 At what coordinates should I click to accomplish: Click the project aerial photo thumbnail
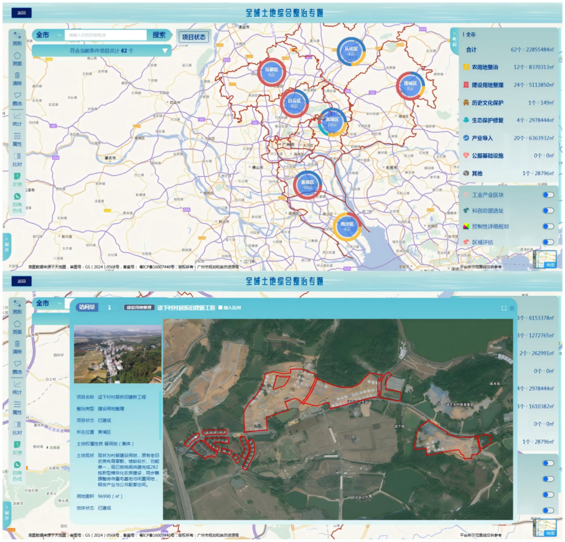[x=117, y=355]
